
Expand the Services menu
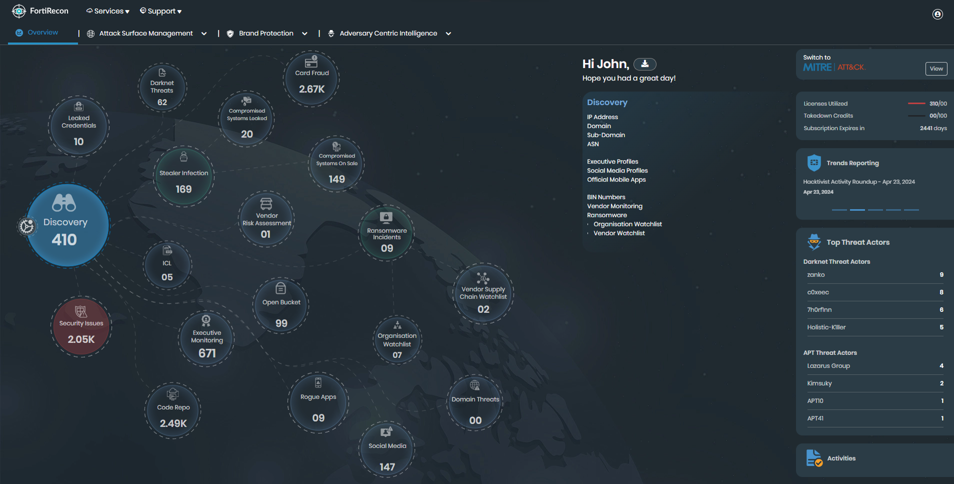[107, 10]
